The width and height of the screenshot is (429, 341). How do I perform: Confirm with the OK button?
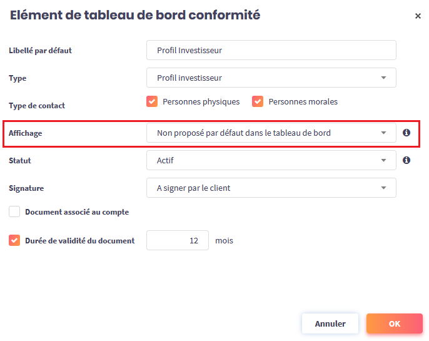[394, 323]
